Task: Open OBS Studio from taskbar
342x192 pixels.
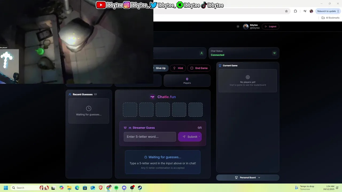Action: click(132, 188)
